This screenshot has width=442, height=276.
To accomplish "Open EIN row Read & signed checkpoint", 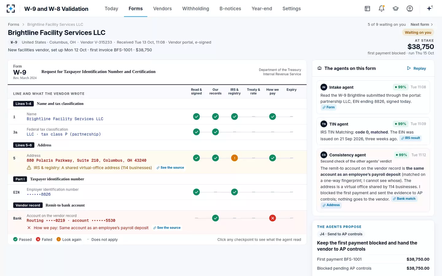I will (x=196, y=192).
